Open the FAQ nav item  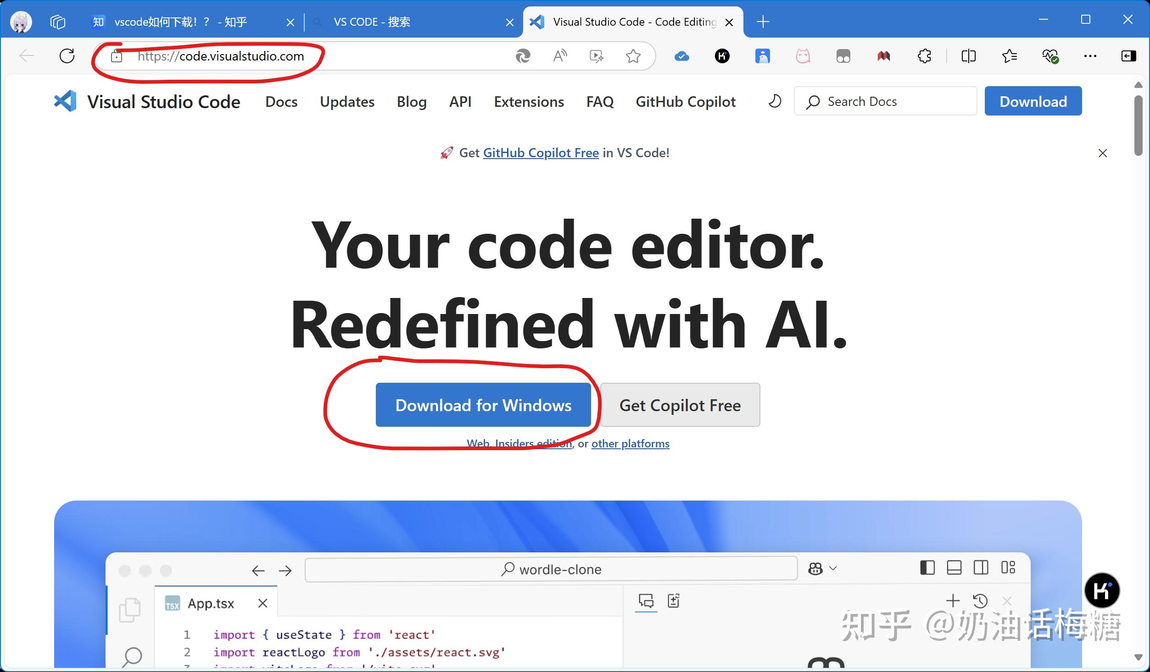600,102
